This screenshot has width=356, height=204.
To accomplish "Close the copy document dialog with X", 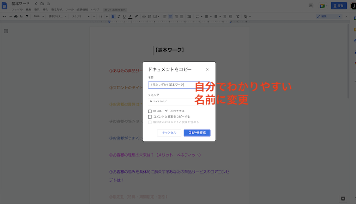I will click(x=207, y=70).
